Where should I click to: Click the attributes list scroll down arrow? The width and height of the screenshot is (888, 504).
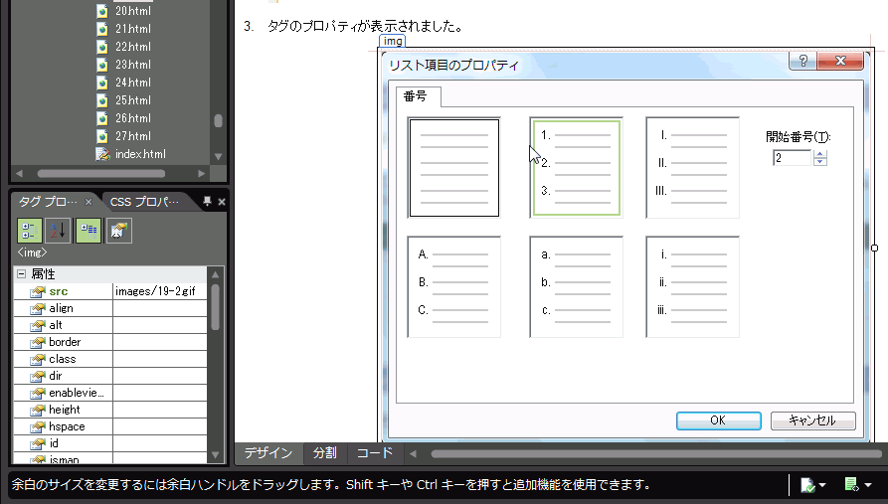pyautogui.click(x=215, y=454)
